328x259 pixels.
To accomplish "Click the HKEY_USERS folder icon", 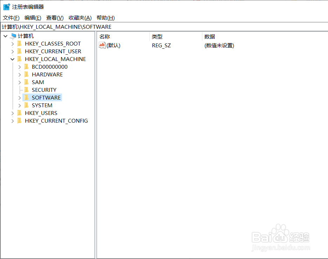I will 19,113.
